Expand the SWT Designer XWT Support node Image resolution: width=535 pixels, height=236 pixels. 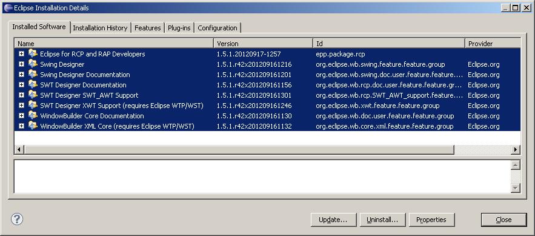point(21,105)
